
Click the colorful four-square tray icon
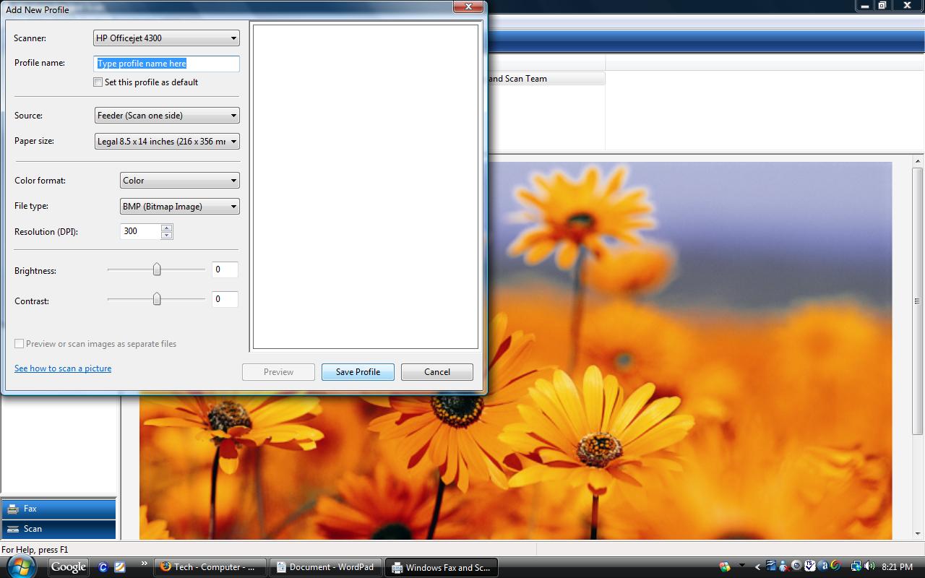pos(725,566)
